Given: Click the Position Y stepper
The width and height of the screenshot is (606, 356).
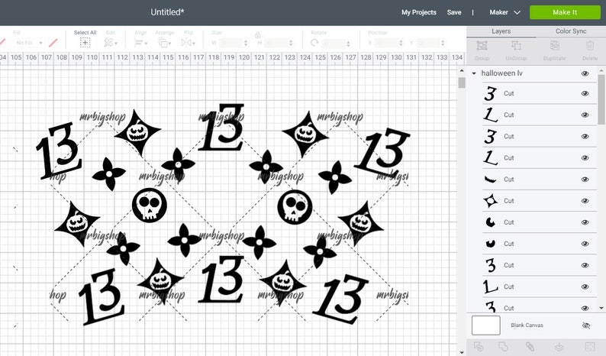Looking at the screenshot, I should pos(443,43).
